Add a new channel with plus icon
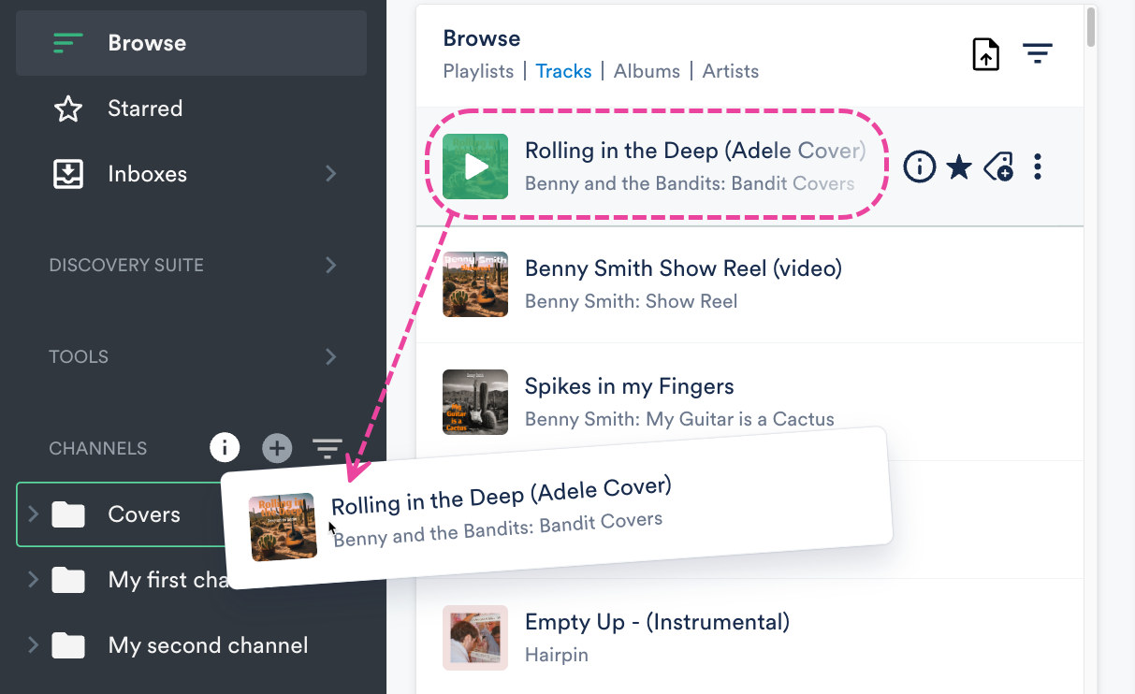The width and height of the screenshot is (1135, 694). click(x=276, y=449)
